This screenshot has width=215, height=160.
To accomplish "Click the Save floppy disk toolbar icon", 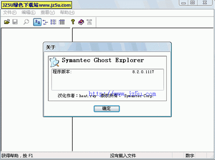I will (15, 22).
